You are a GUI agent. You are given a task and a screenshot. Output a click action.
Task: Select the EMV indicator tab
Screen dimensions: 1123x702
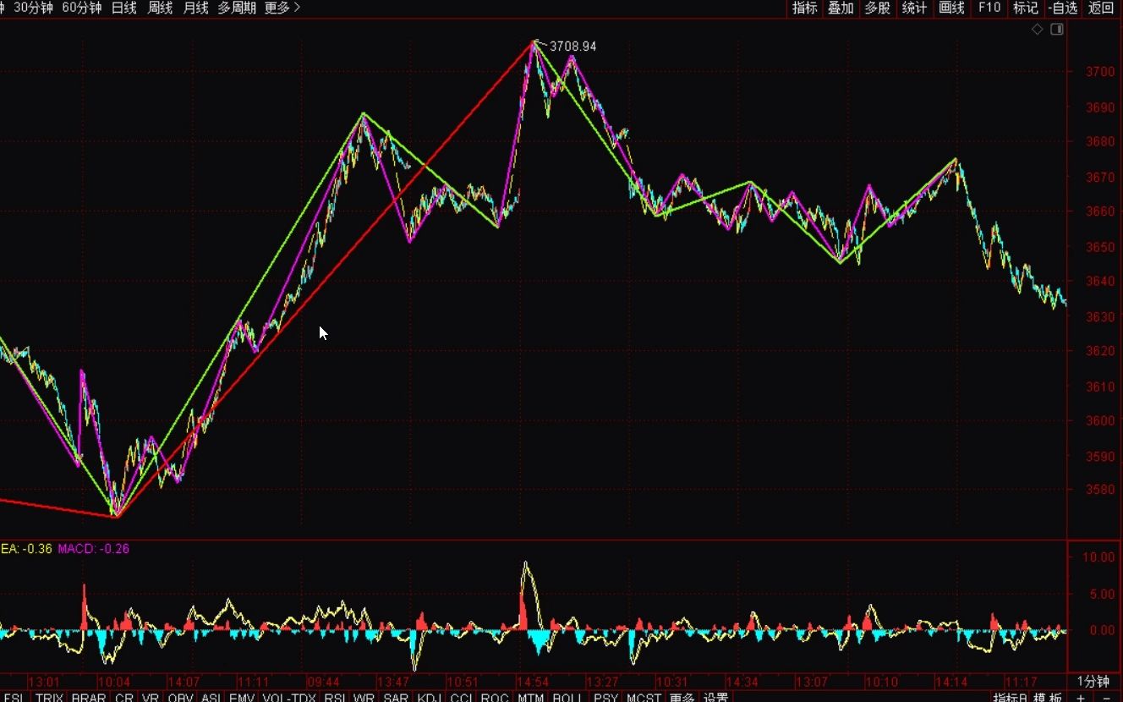pos(242,697)
